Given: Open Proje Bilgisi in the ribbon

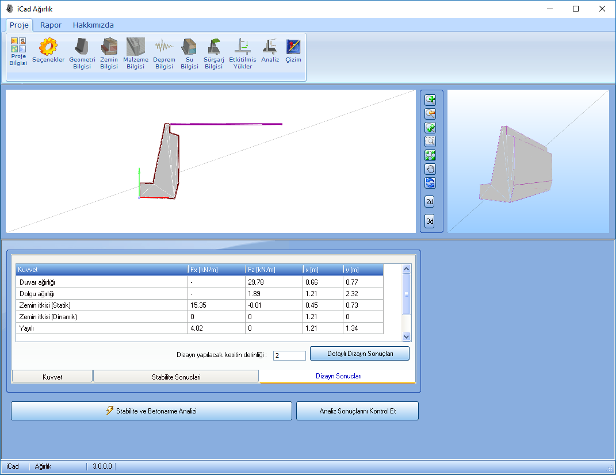Looking at the screenshot, I should coord(18,52).
